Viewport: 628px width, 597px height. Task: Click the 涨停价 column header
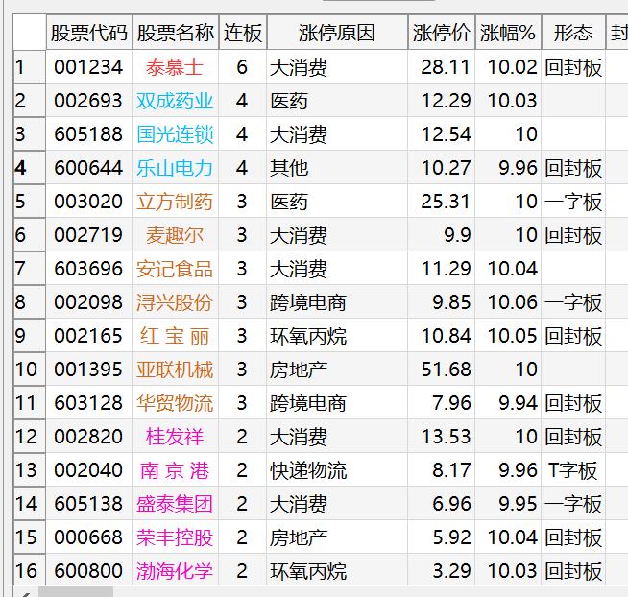(442, 33)
